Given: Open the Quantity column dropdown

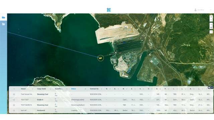Looking at the screenshot, I should pos(67,89).
